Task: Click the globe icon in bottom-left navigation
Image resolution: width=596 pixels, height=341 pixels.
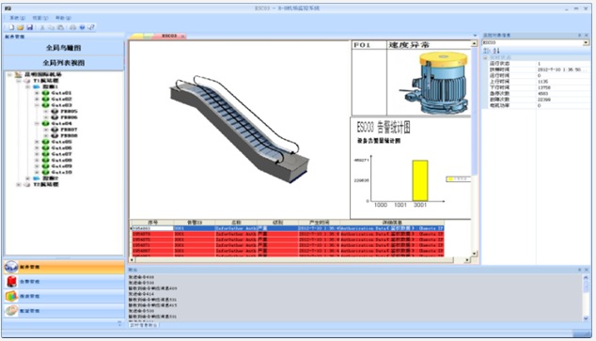Action: pos(11,268)
